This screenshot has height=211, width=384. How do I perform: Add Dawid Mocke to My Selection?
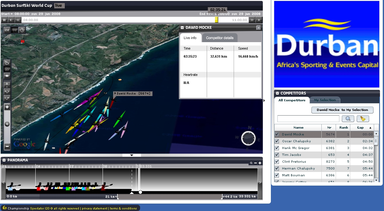(x=342, y=110)
